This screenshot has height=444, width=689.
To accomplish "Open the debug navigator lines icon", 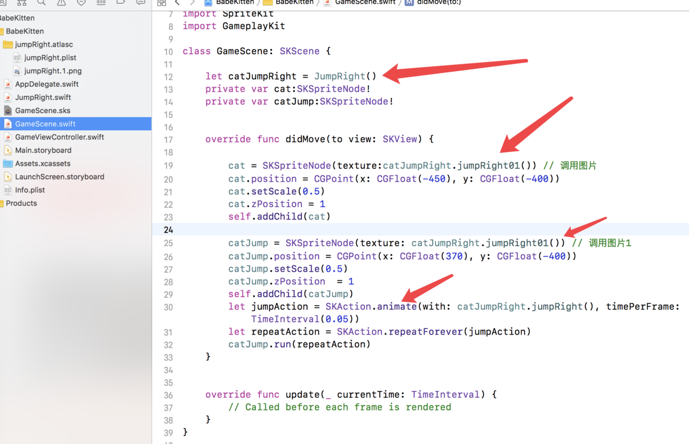I will click(x=101, y=2).
